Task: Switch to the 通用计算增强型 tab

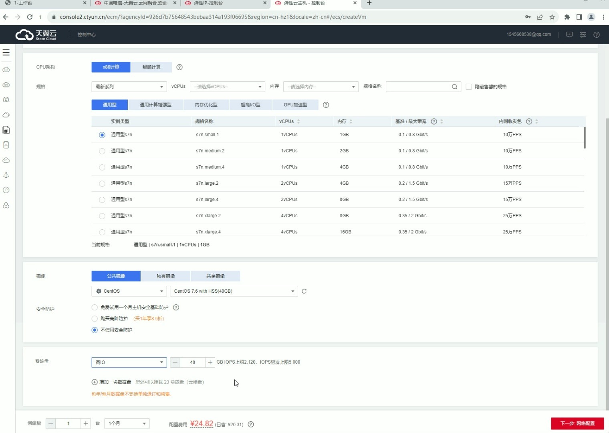Action: [155, 105]
